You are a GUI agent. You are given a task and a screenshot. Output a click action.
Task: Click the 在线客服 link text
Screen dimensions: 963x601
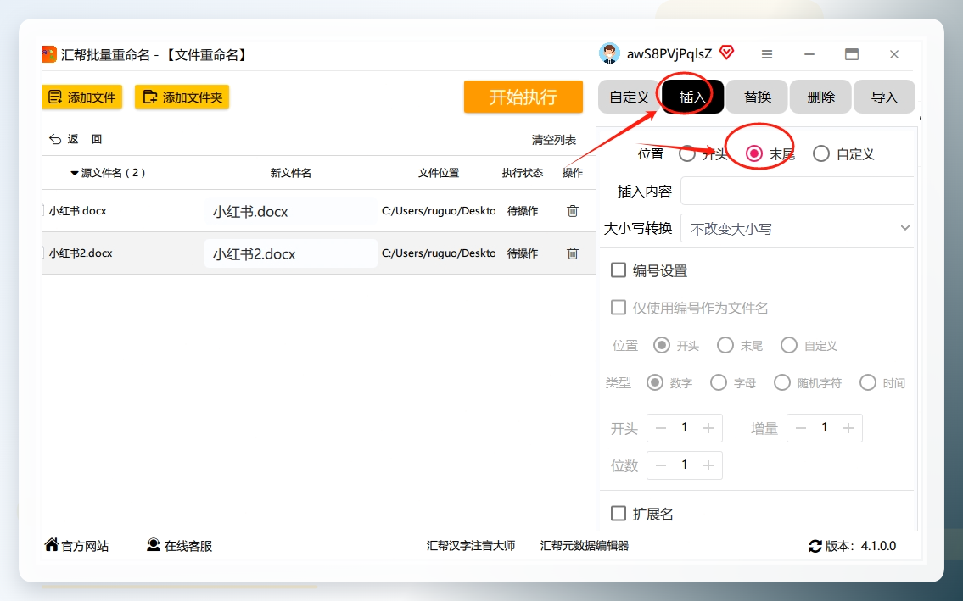click(188, 546)
